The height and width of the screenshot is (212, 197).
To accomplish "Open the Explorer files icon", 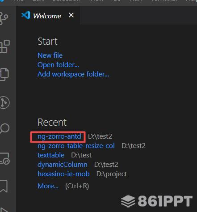I will click(x=4, y=74).
